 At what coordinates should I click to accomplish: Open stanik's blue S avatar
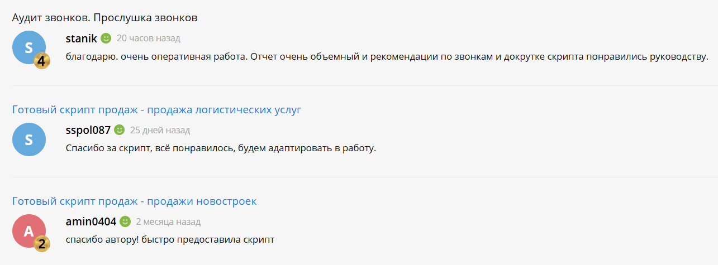click(29, 47)
